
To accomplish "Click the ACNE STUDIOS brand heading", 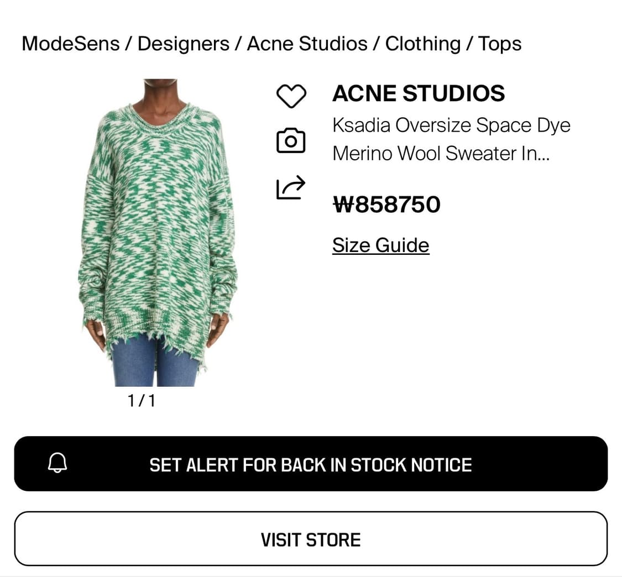I will 419,93.
